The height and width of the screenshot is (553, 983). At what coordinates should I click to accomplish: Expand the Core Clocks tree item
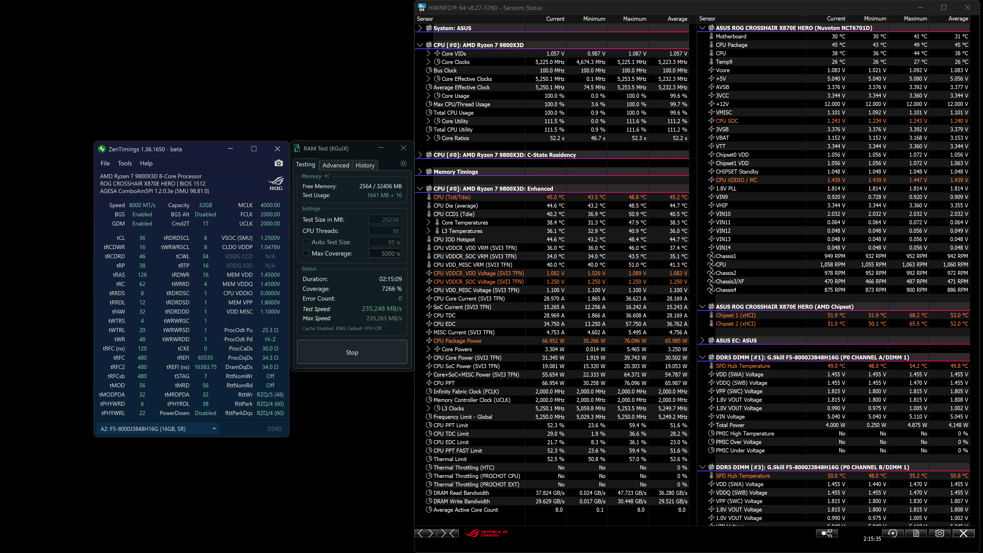428,62
